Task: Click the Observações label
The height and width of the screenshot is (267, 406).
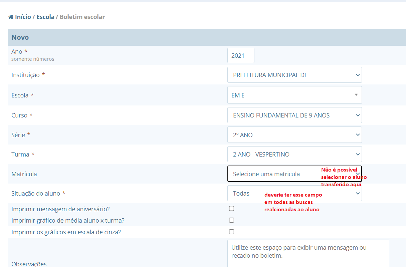Action: pyautogui.click(x=29, y=264)
